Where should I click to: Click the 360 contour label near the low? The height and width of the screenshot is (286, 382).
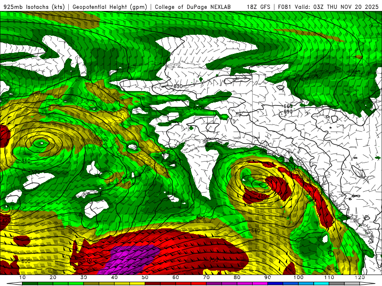click(x=26, y=161)
